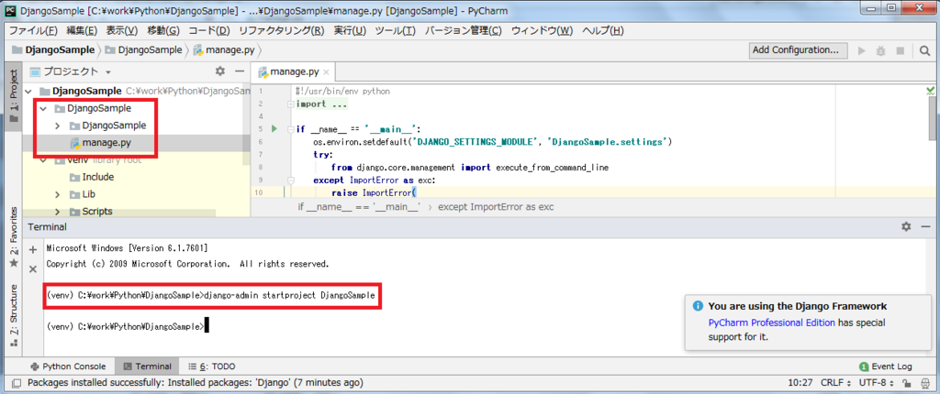The width and height of the screenshot is (940, 394).
Task: Expand the Scripts folder in the tree
Action: point(57,212)
